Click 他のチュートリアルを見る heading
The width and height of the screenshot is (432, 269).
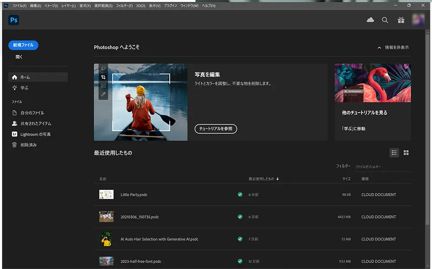(x=365, y=113)
